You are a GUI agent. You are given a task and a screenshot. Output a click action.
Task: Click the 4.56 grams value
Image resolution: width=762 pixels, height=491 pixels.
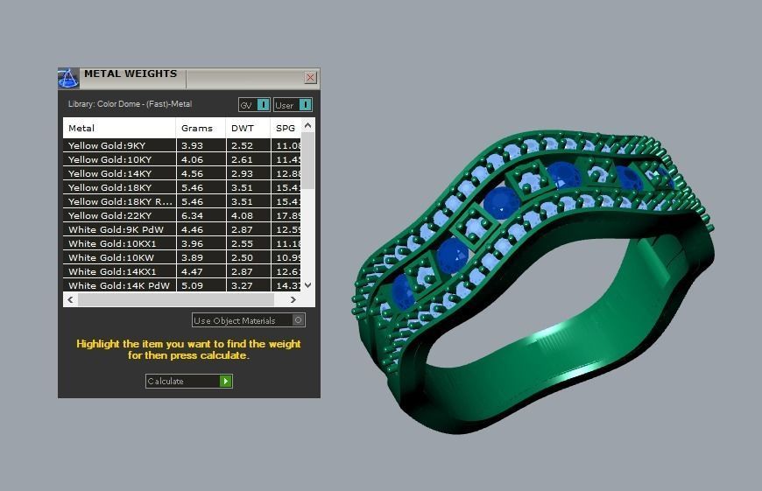point(192,174)
